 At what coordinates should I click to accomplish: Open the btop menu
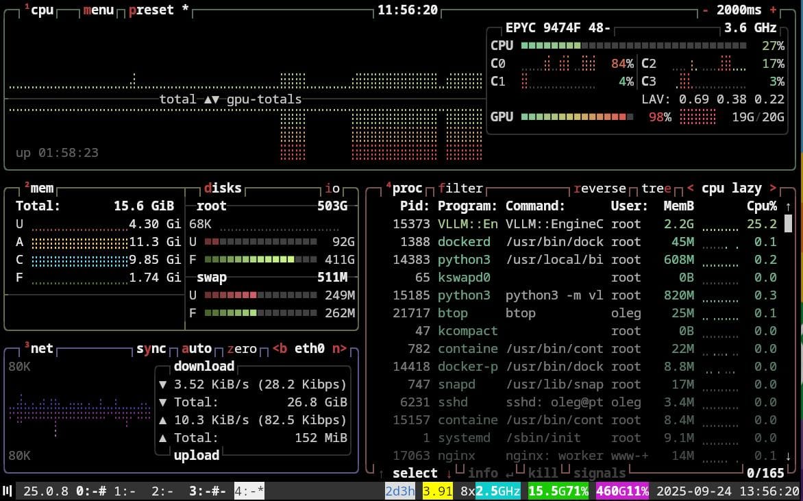[99, 10]
